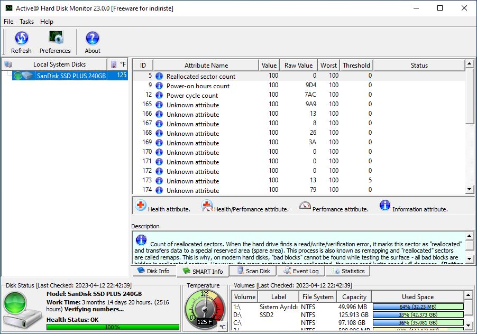This screenshot has width=477, height=334.
Task: Click the info icon on attribute 167 row
Action: (x=159, y=124)
